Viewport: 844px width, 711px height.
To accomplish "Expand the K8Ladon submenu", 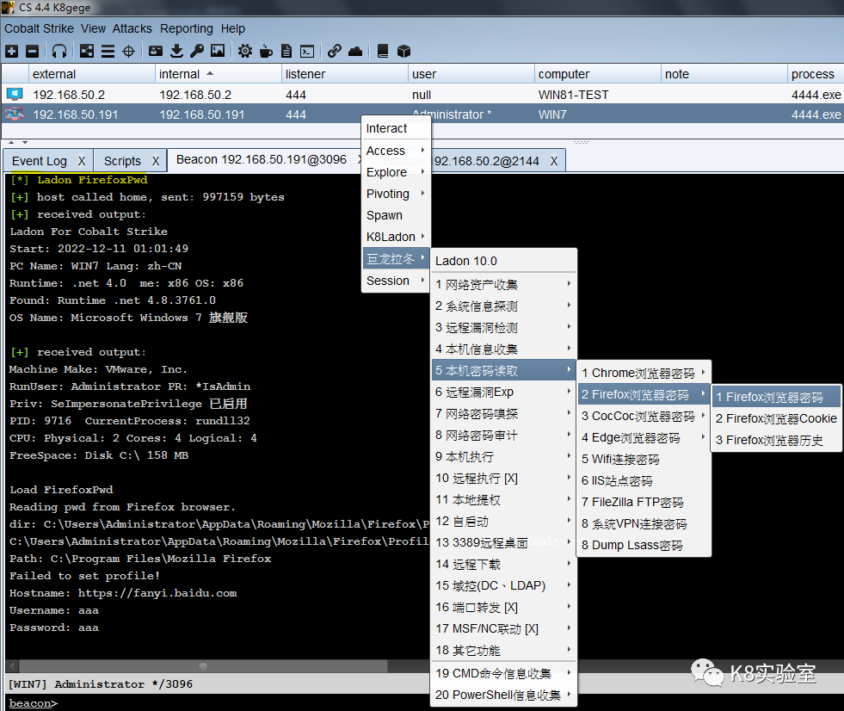I will 396,237.
